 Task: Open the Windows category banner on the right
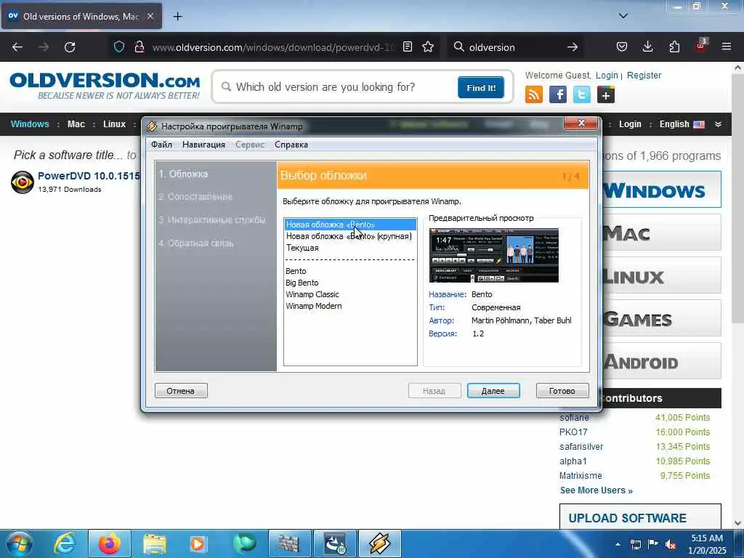click(662, 190)
